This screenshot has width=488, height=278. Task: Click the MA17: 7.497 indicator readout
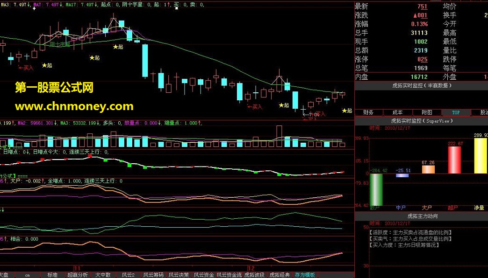[x=82, y=5]
